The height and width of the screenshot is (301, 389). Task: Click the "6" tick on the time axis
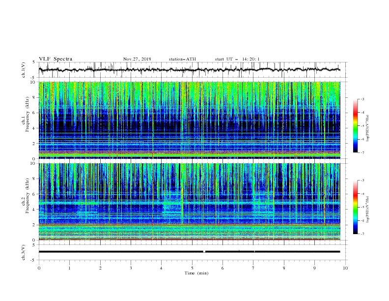point(223,268)
